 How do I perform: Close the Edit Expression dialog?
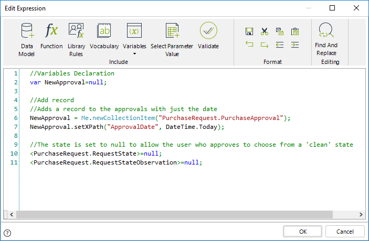coord(356,8)
